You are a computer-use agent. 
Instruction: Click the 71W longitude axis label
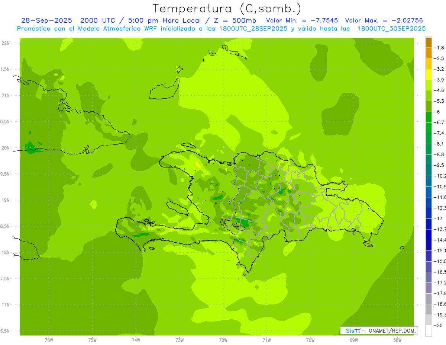click(266, 340)
